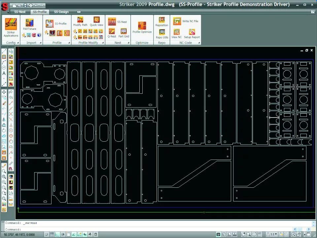Open the Quick View tool
This screenshot has height=238, width=317.
click(96, 22)
